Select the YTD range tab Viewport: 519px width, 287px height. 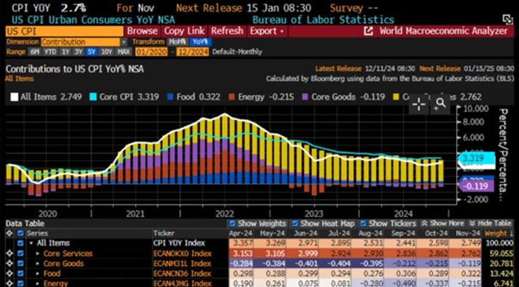pyautogui.click(x=50, y=52)
